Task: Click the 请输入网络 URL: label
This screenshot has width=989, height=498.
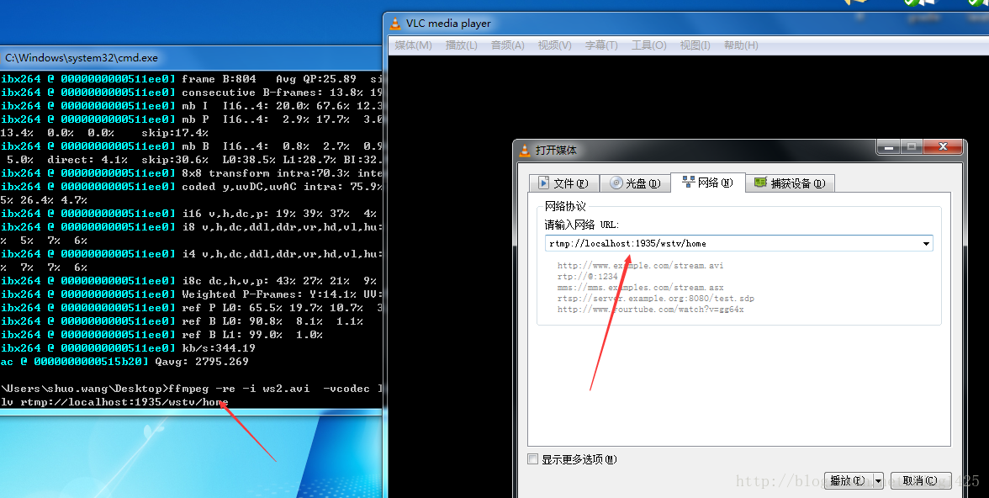Action: click(582, 224)
